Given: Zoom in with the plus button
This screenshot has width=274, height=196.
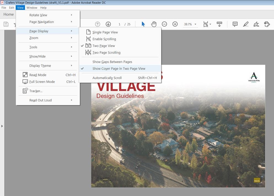Looking at the screenshot, I should click(175, 24).
